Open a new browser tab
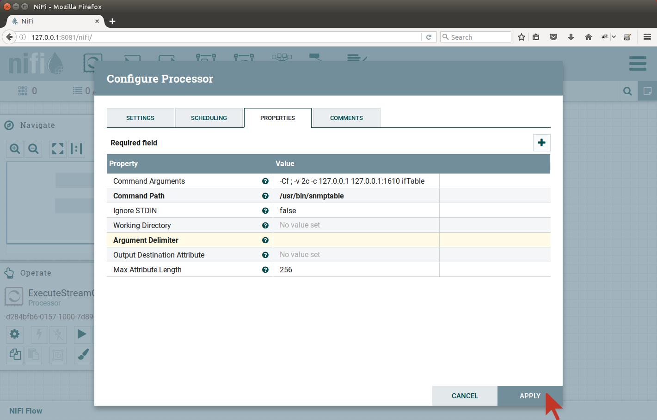 (112, 21)
